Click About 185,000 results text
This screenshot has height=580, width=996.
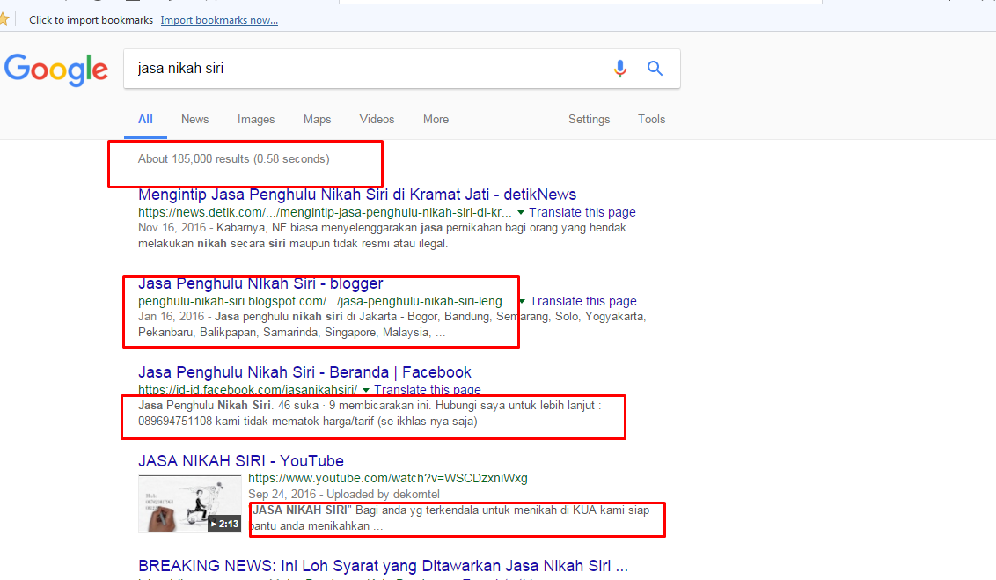click(234, 158)
